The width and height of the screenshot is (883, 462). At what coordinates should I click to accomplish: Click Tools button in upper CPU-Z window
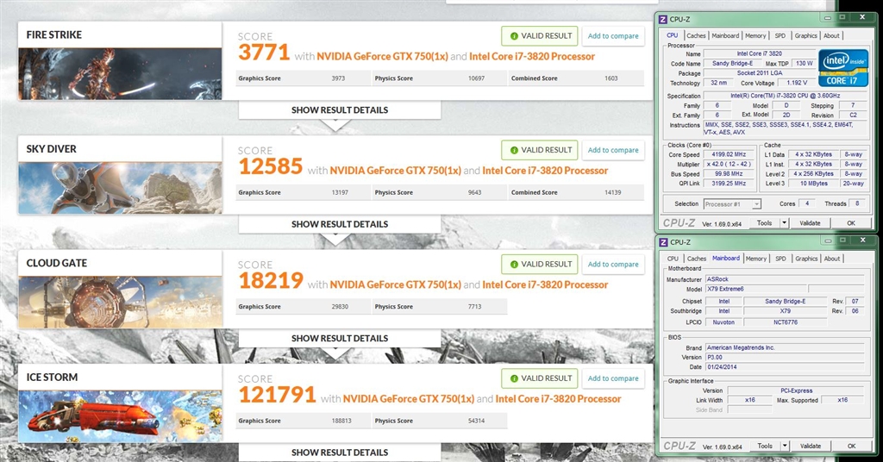(x=764, y=223)
